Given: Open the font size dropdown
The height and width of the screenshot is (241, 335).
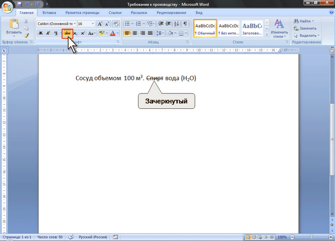Looking at the screenshot, I should pyautogui.click(x=93, y=24).
